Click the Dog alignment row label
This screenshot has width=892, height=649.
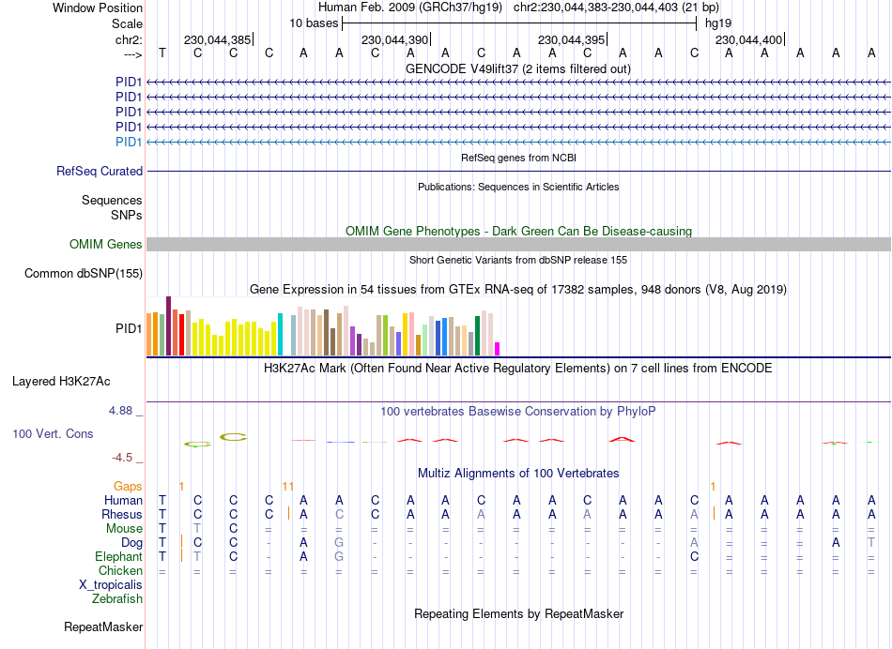pyautogui.click(x=131, y=543)
